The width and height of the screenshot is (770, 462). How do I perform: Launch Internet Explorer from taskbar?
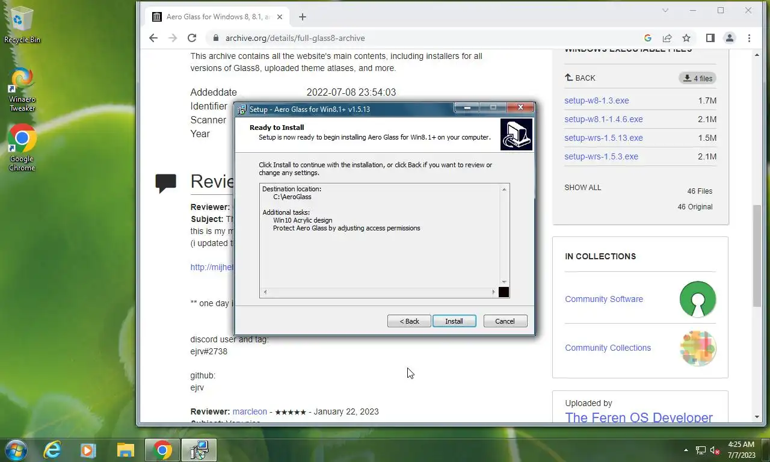pos(52,450)
